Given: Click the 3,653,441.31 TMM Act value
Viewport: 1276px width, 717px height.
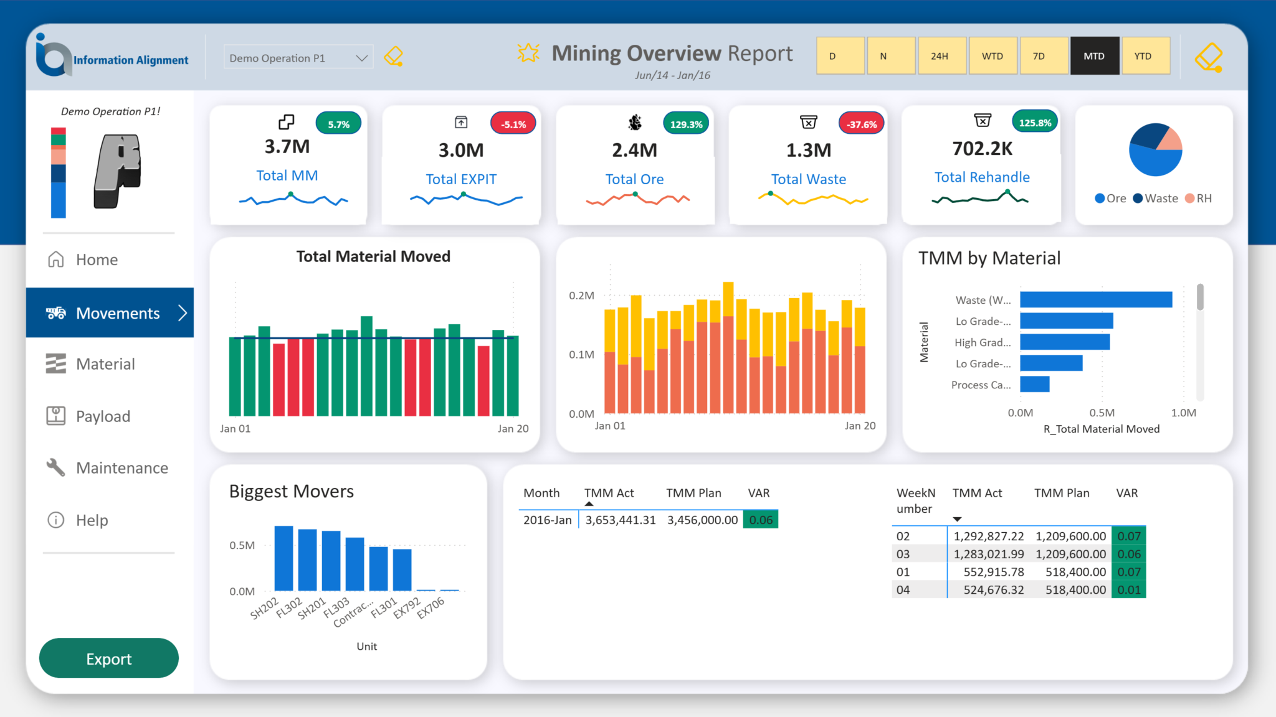Looking at the screenshot, I should pyautogui.click(x=621, y=520).
